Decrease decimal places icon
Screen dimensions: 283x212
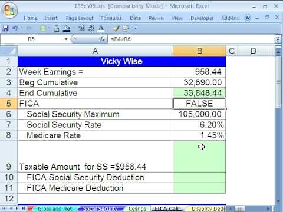tap(91, 28)
